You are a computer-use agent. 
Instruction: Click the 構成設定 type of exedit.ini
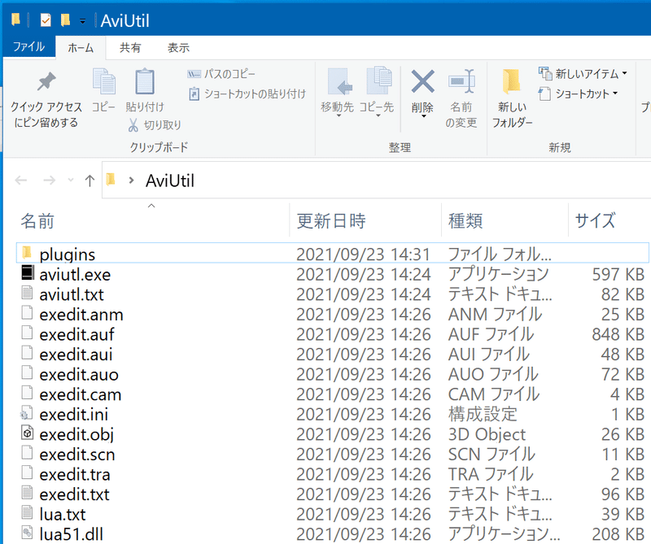pos(483,414)
